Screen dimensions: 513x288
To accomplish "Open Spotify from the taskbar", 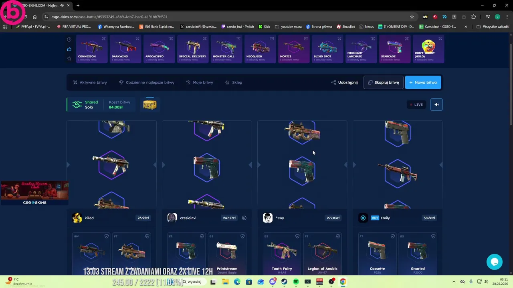I will coord(296,282).
